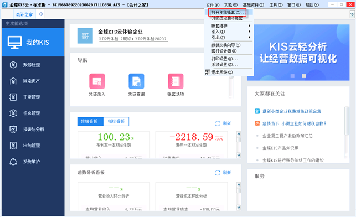
Task: Click the 营业成本环比分析 card
Action: tap(192, 197)
